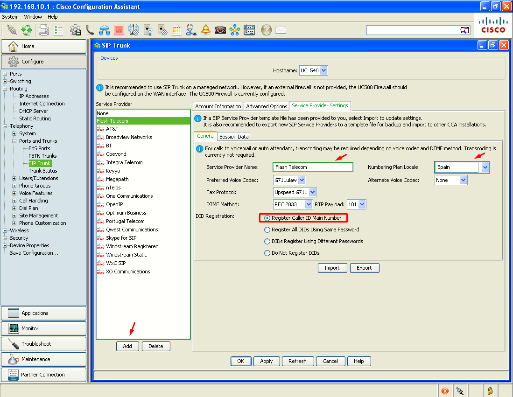Click the Add service provider button

tap(127, 346)
